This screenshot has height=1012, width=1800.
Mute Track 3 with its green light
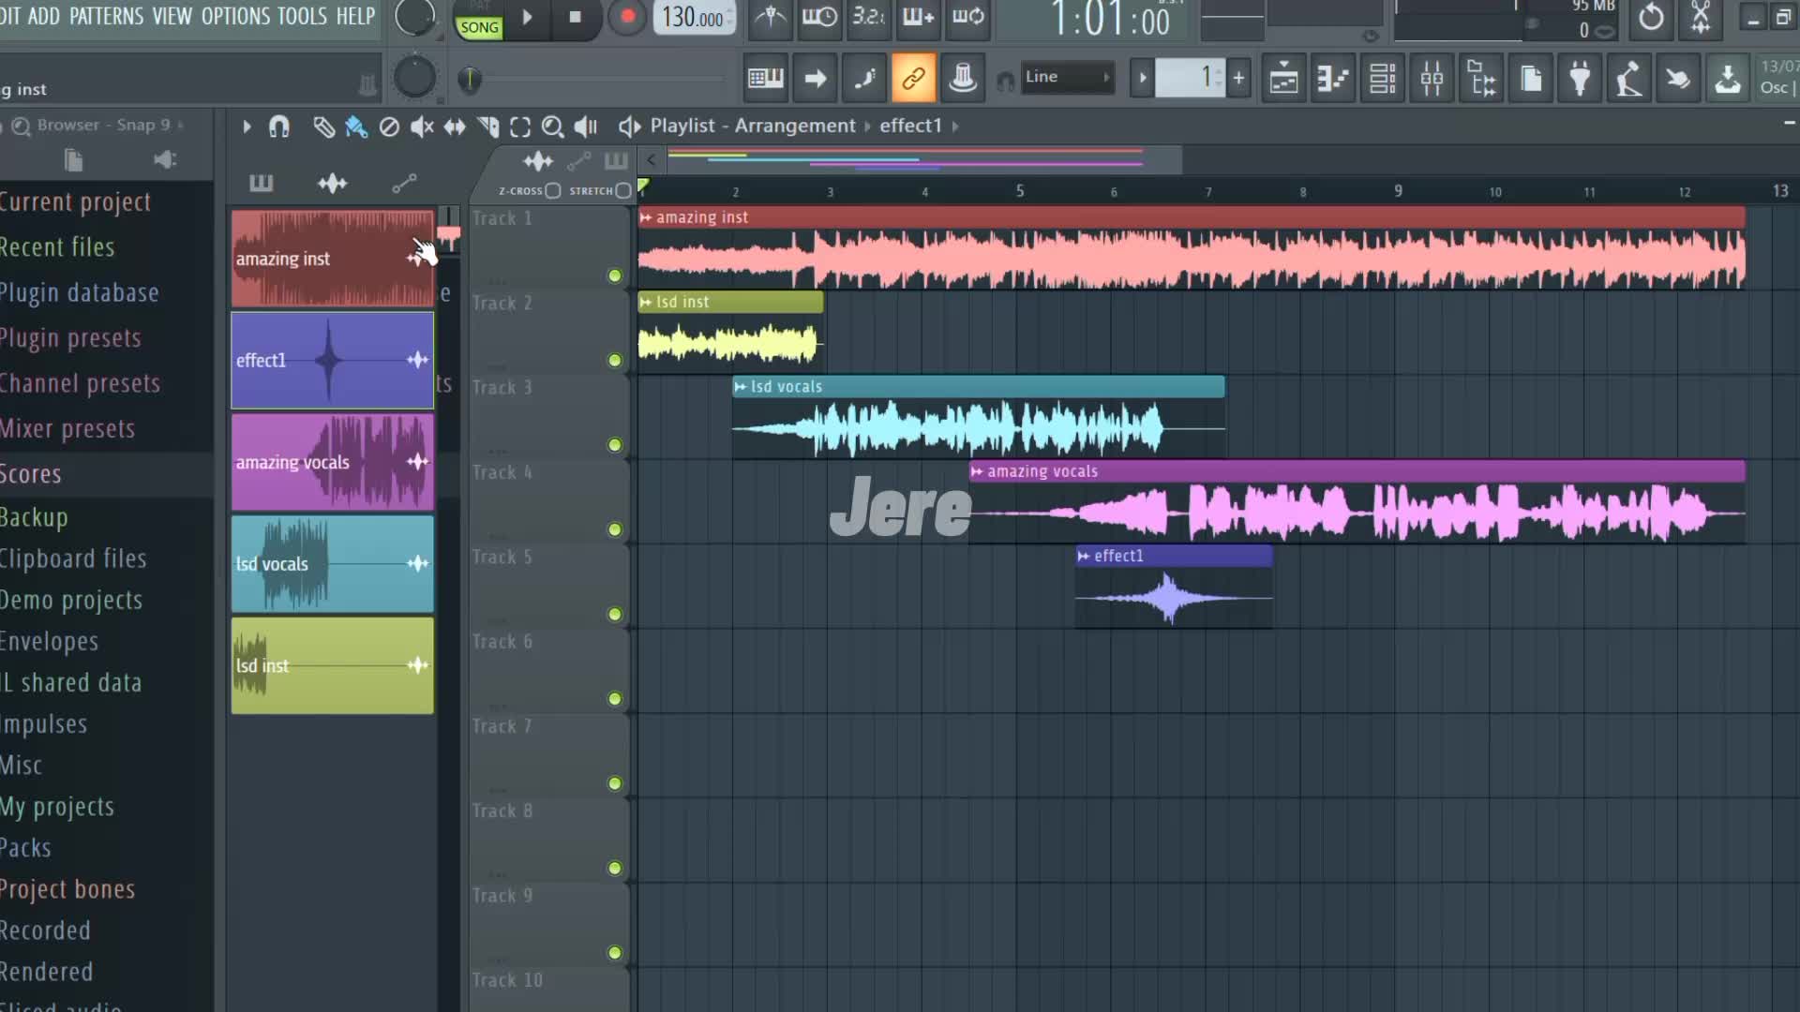615,445
